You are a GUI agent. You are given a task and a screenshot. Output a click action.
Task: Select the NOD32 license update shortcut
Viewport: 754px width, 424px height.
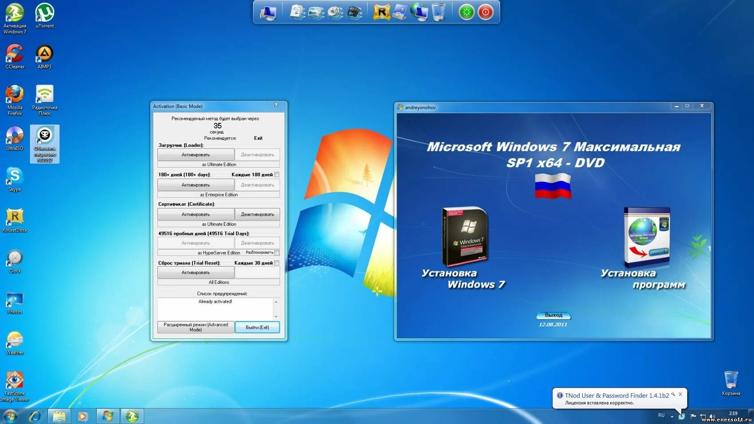[44, 144]
